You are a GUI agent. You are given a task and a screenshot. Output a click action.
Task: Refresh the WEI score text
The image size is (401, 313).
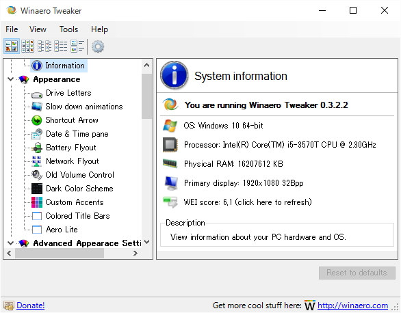(x=248, y=202)
